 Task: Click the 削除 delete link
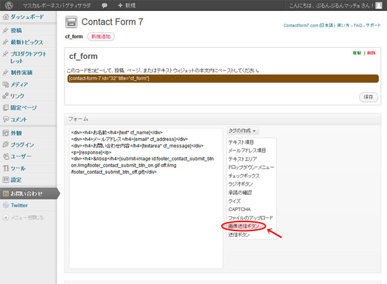click(x=370, y=53)
